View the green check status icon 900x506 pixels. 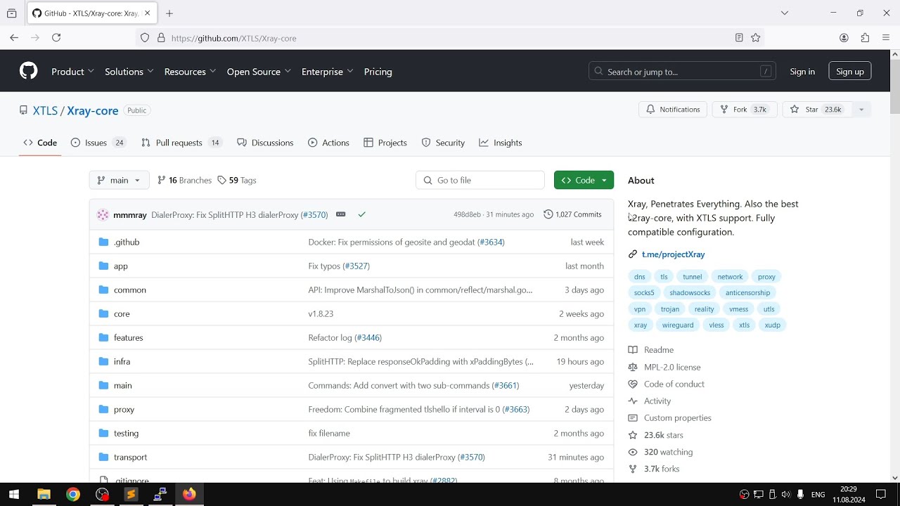pyautogui.click(x=361, y=214)
